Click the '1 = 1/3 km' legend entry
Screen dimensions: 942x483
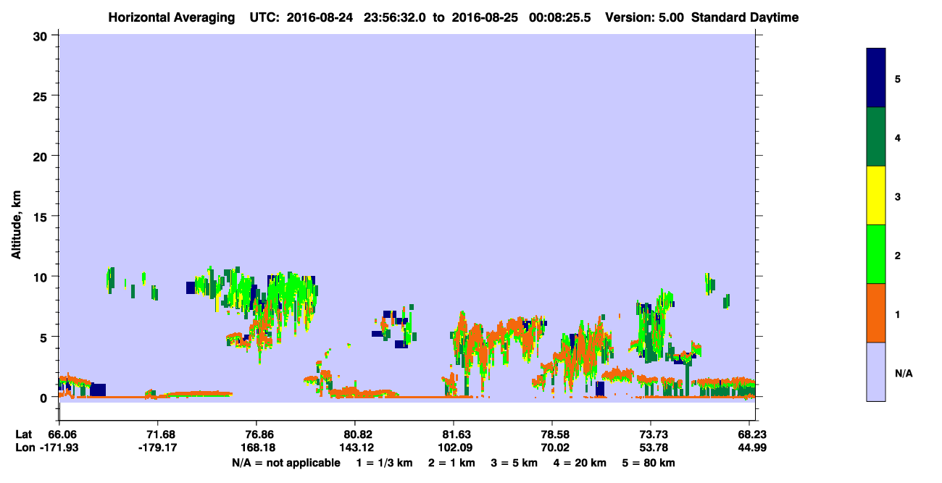coord(384,463)
